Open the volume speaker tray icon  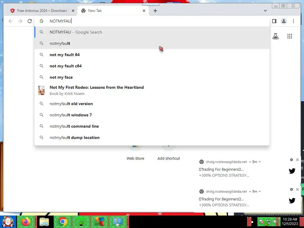[275, 221]
